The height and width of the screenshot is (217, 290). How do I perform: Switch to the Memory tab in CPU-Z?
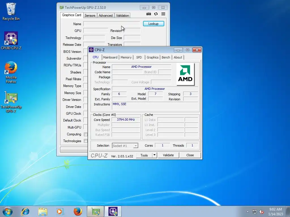pos(126,57)
